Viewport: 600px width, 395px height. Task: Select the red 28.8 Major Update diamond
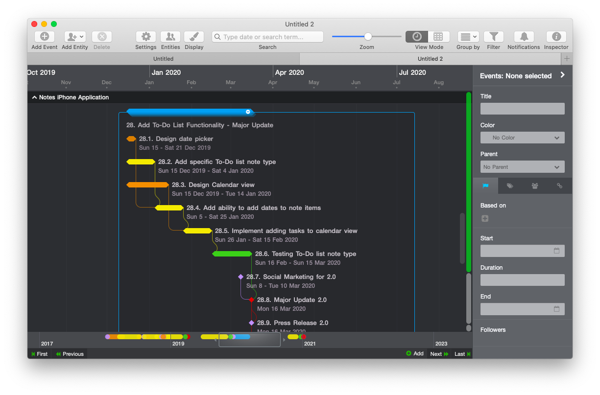pyautogui.click(x=251, y=300)
